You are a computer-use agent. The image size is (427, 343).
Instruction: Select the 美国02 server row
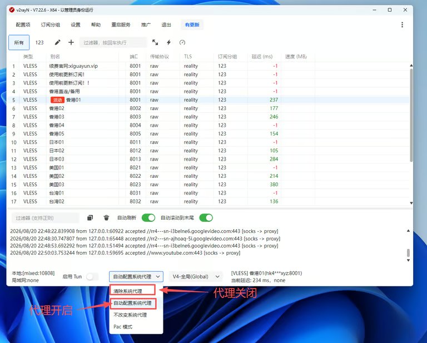[208, 176]
